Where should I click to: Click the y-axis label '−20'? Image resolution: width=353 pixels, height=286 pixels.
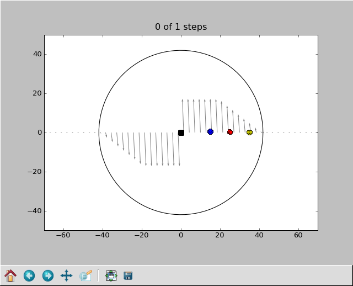point(35,172)
